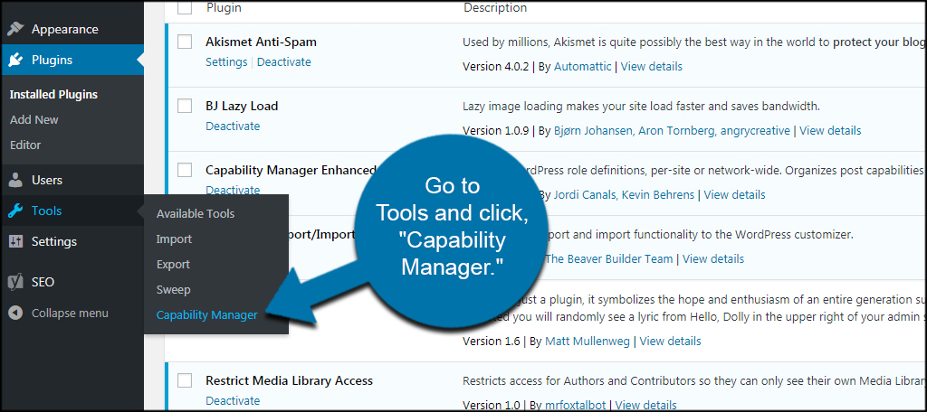Click the Version 1.0.9 text
This screenshot has width=927, height=412.
[497, 130]
